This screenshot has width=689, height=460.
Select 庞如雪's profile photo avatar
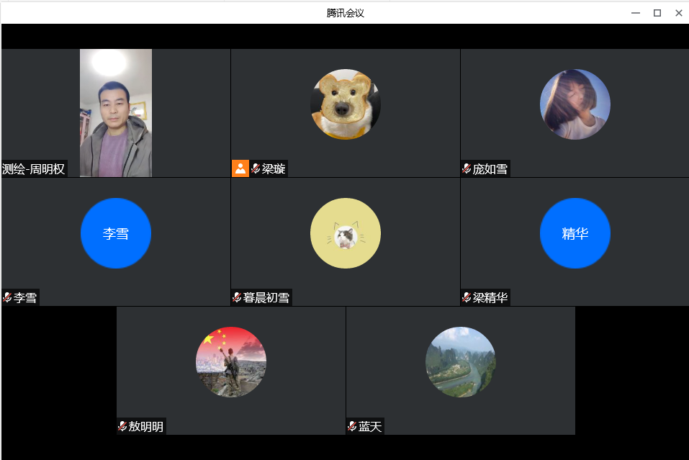coord(575,104)
